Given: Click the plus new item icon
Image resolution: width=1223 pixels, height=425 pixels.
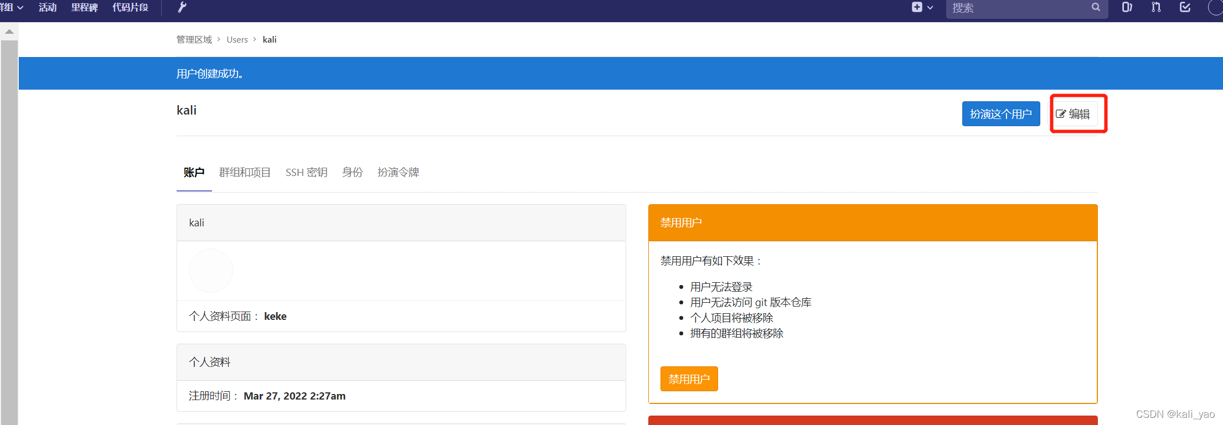Looking at the screenshot, I should pyautogui.click(x=917, y=7).
